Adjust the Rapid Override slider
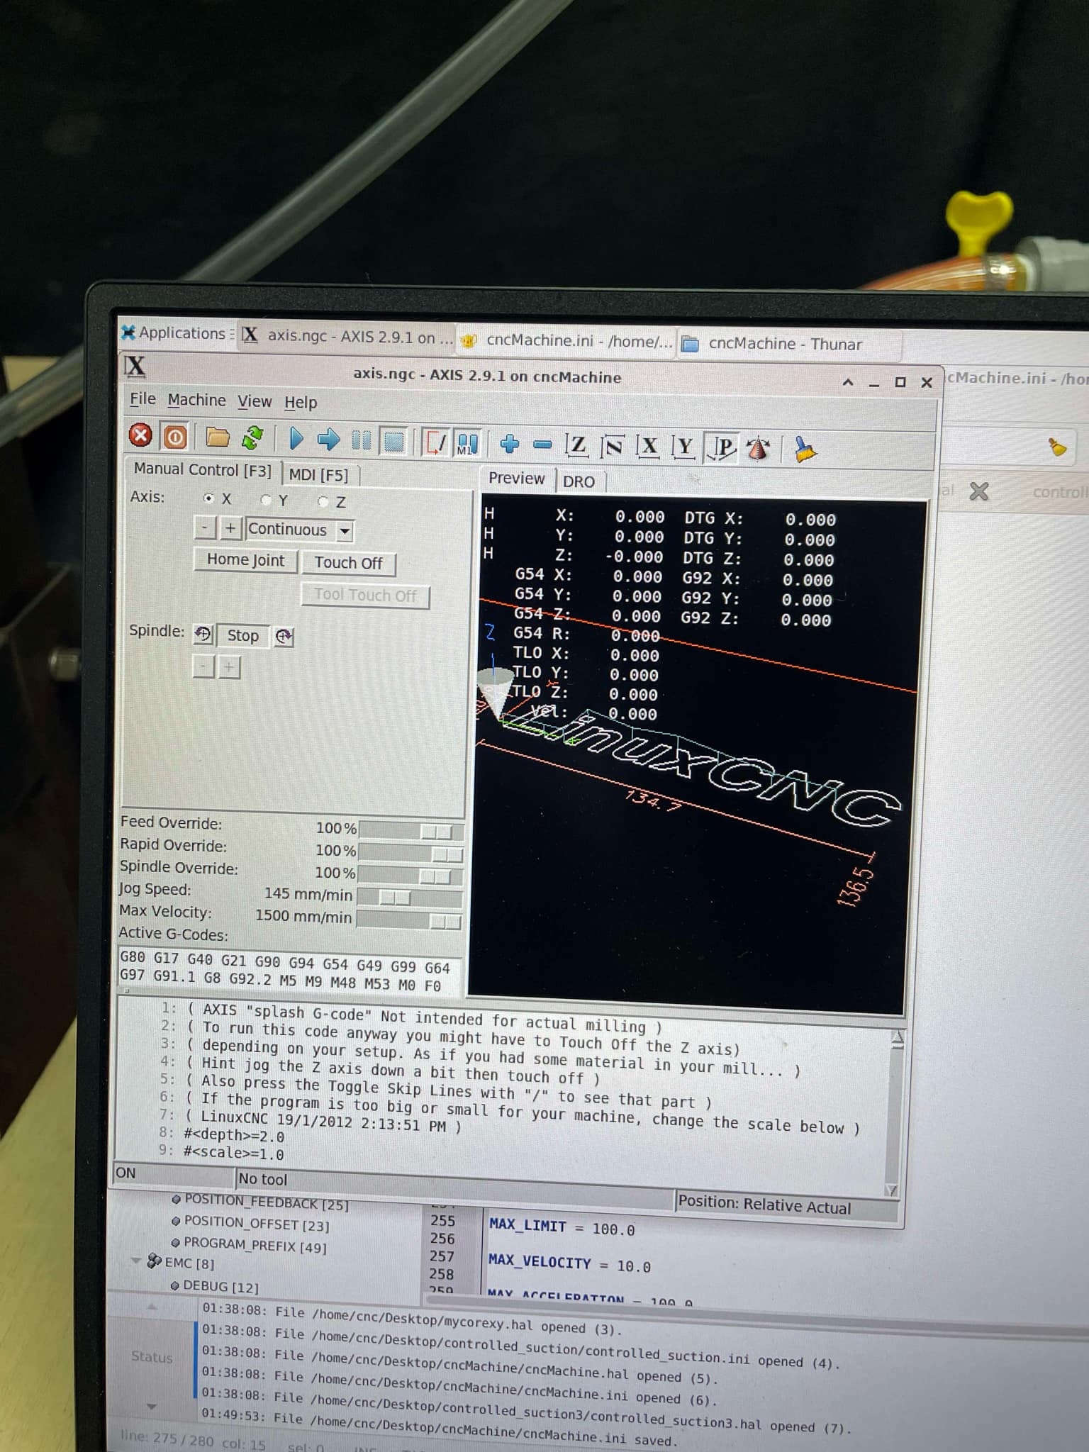This screenshot has width=1089, height=1452. tap(411, 853)
